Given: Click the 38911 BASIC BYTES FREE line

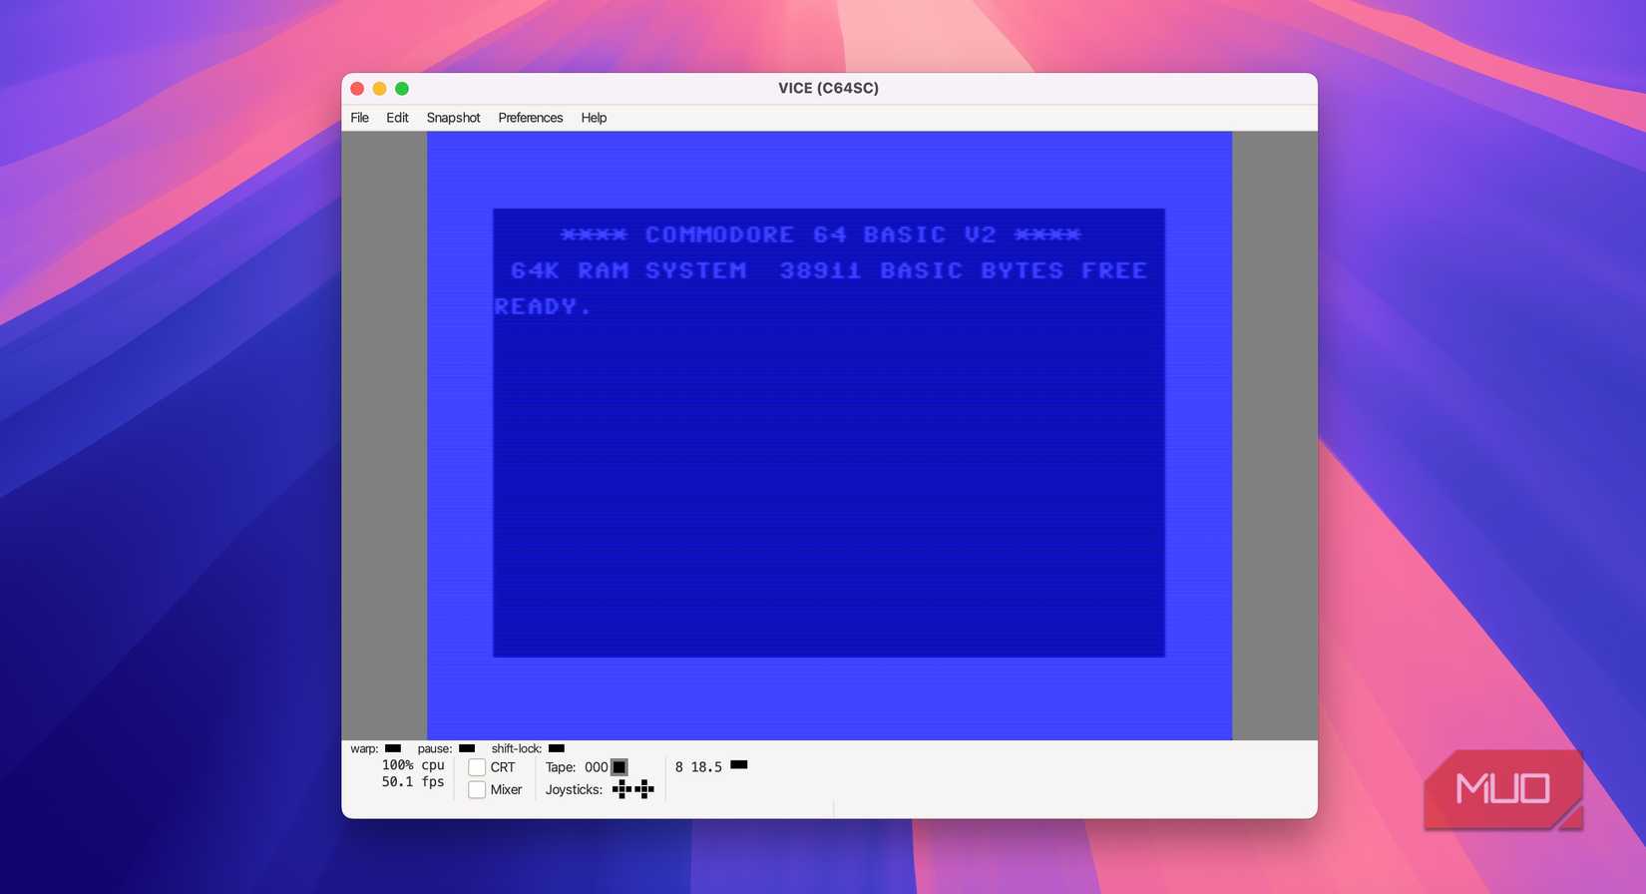Looking at the screenshot, I should [963, 270].
